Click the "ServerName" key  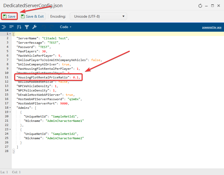(x=27, y=38)
